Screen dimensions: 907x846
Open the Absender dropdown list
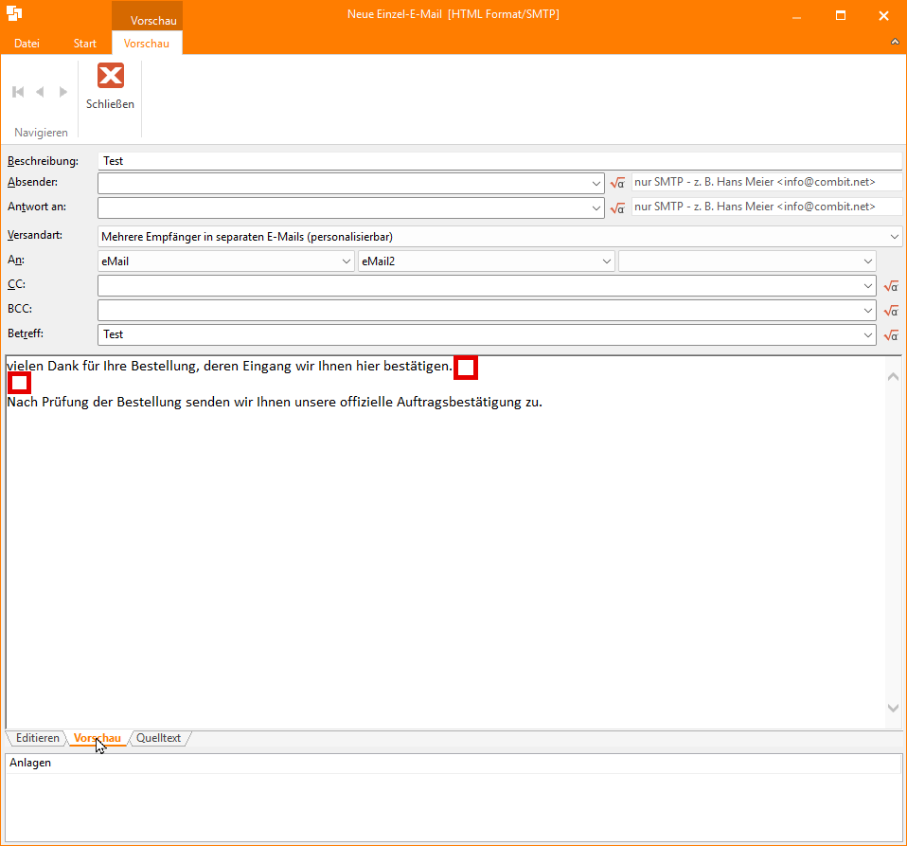pyautogui.click(x=596, y=183)
